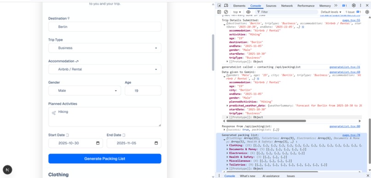The image size is (371, 178).
Task: Open the End Date calendar picker icon
Action: click(x=156, y=143)
